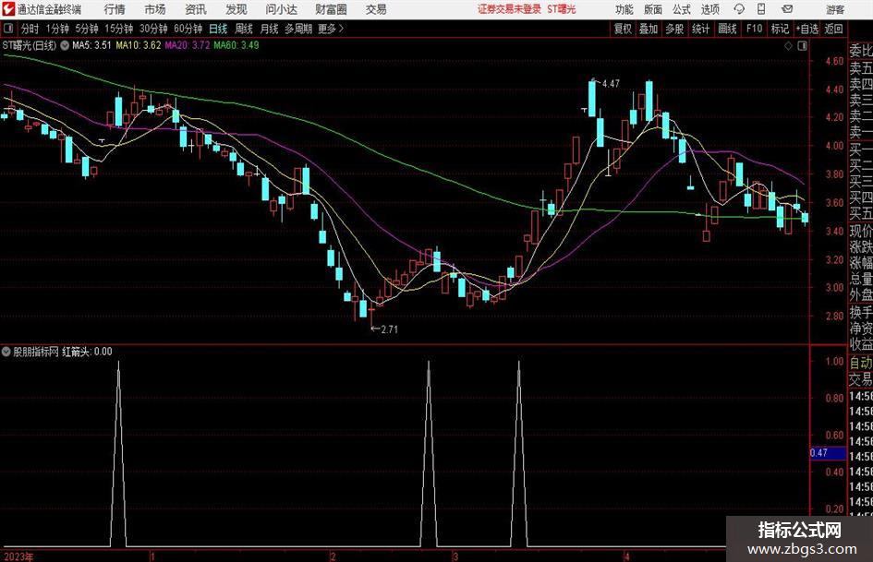Click the red ST曙光 title text
The width and height of the screenshot is (873, 562).
[x=562, y=9]
